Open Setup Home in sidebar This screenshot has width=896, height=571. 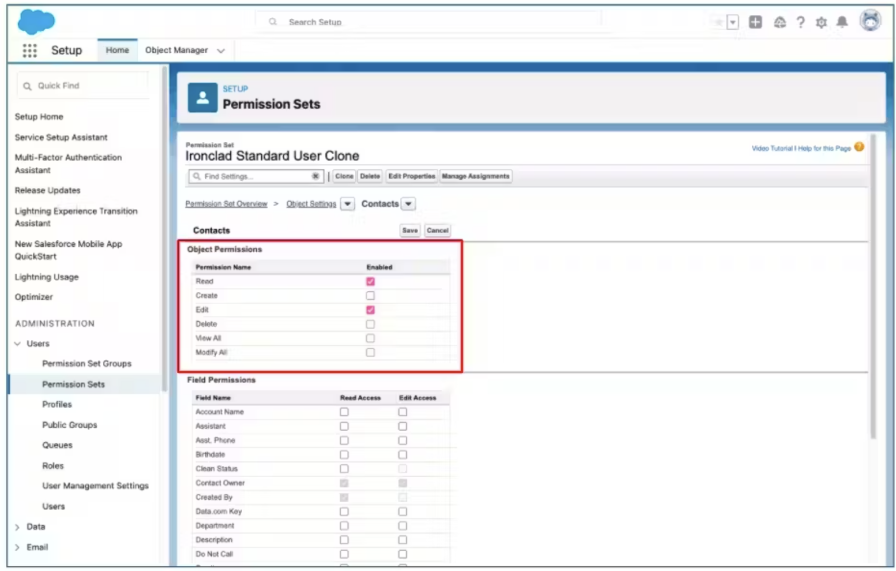point(39,117)
